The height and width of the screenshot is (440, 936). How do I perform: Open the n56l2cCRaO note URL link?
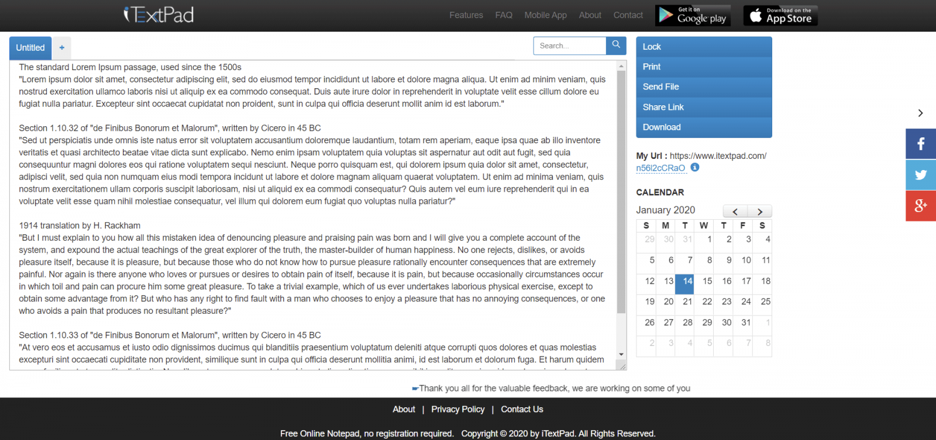point(660,168)
